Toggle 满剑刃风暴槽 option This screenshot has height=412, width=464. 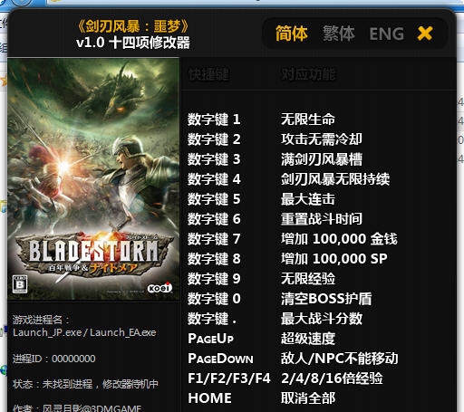[322, 159]
